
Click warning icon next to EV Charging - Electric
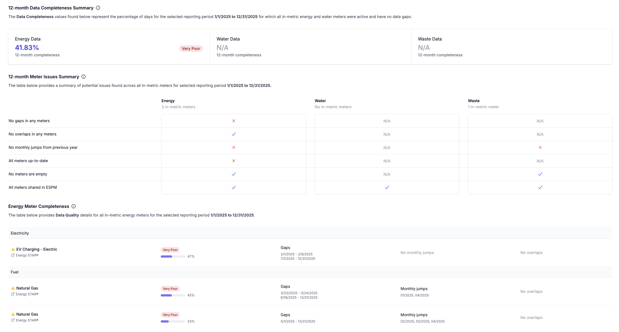pyautogui.click(x=13, y=249)
